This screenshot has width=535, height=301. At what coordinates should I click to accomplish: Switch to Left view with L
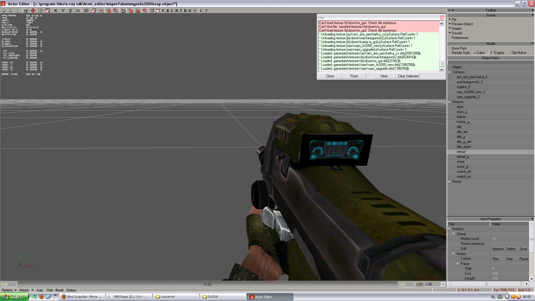click(172, 11)
